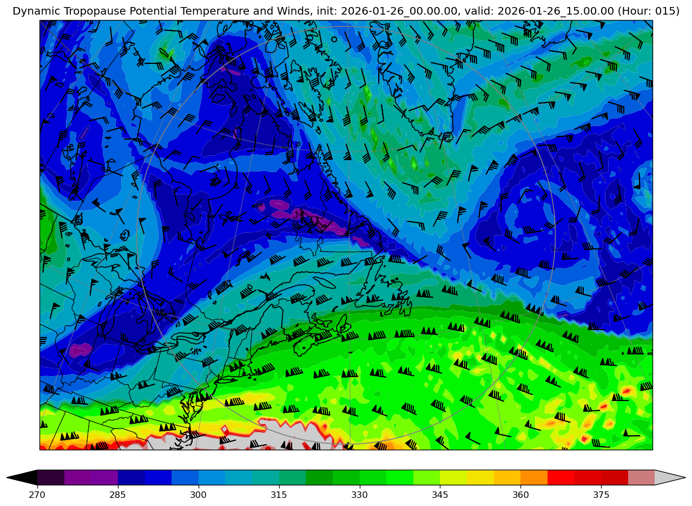This screenshot has width=692, height=506.
Task: Click the 360 colorbar tick label
Action: point(520,495)
